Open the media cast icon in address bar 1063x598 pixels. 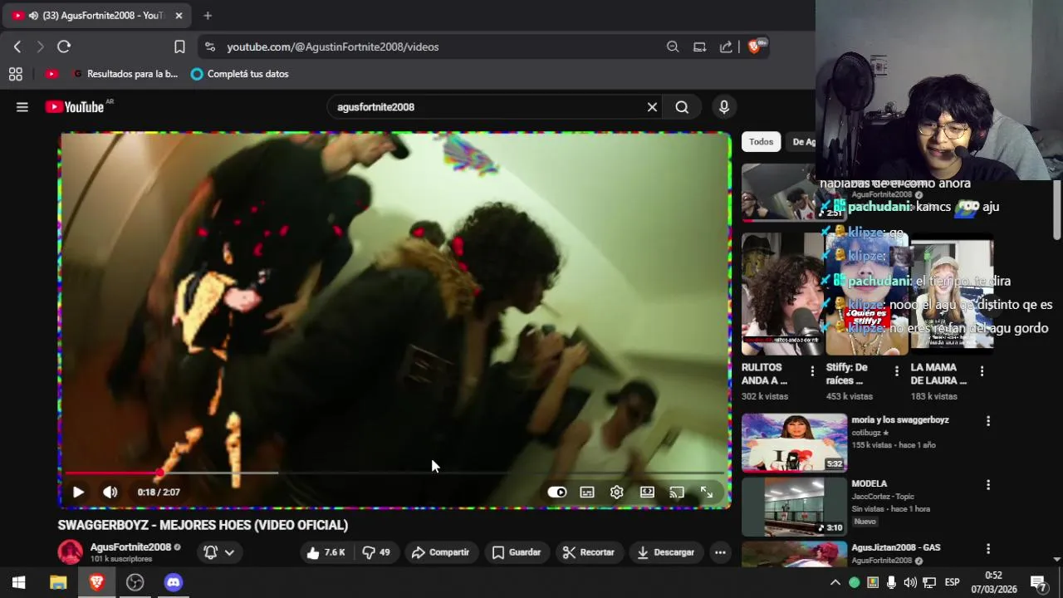(699, 47)
